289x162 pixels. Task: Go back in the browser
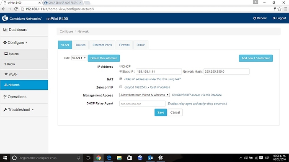click(x=4, y=9)
